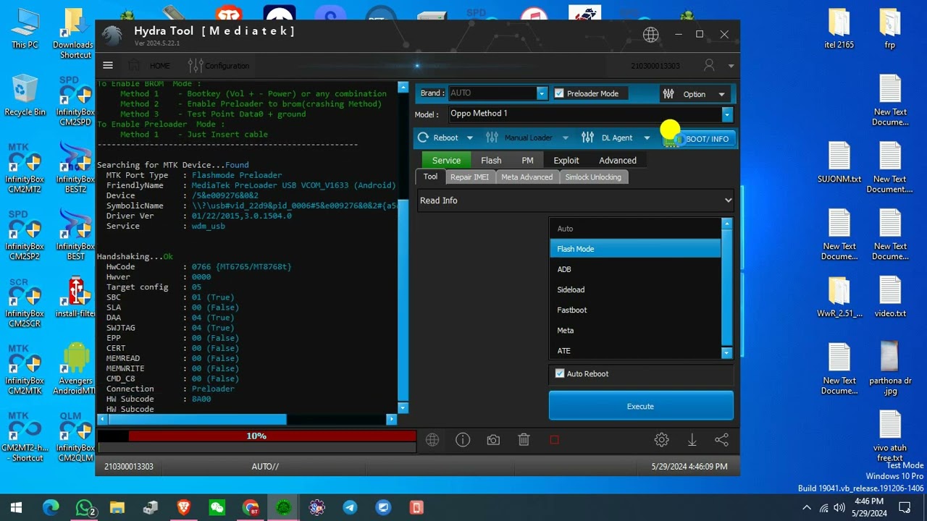The image size is (927, 521).
Task: Choose ADB in the mode list
Action: tap(635, 269)
